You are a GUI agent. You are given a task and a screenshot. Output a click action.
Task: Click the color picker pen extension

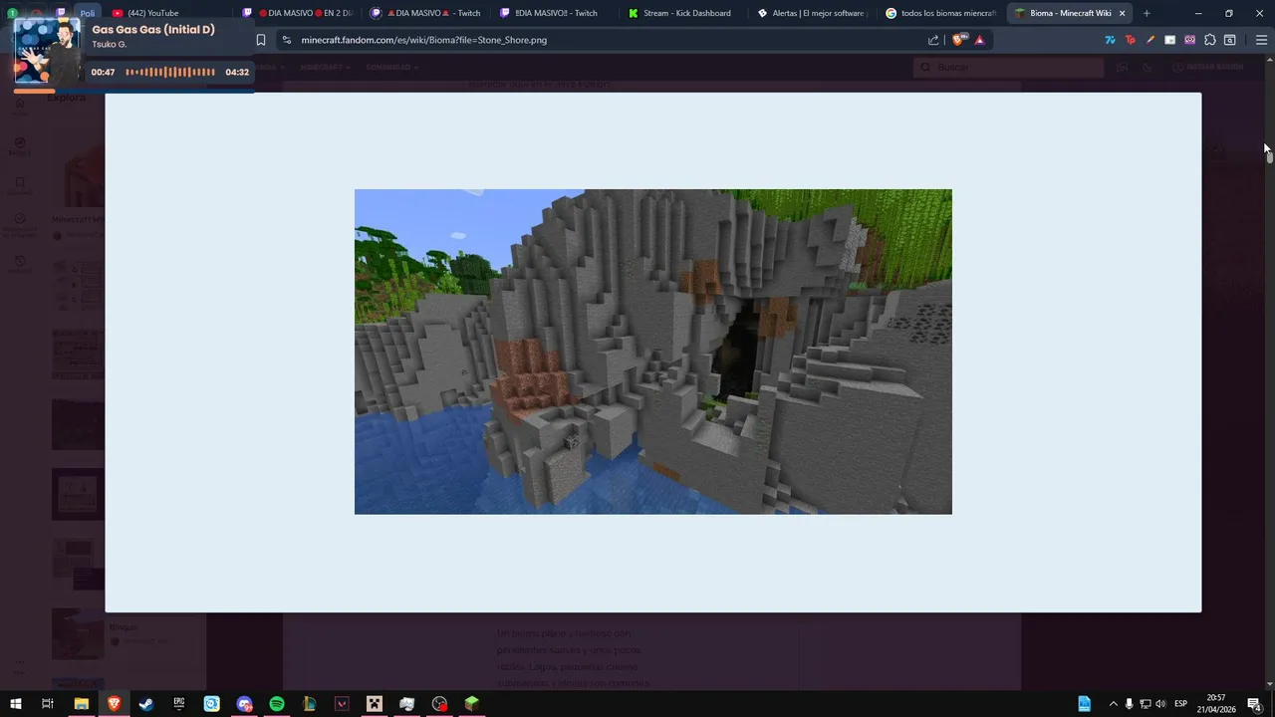(x=1149, y=40)
